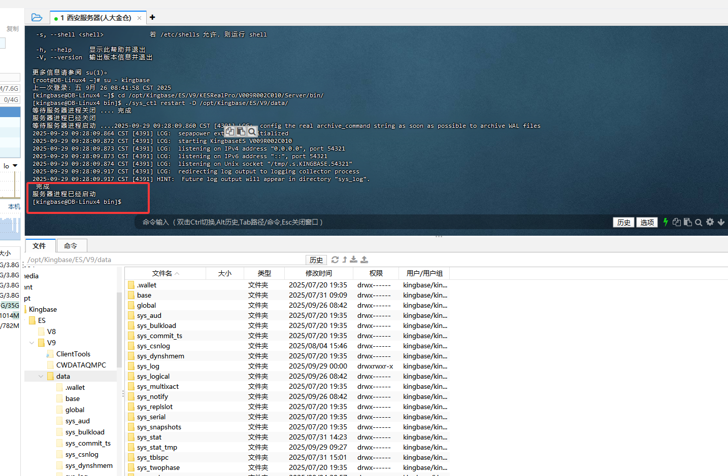Sort by 大小 column header
This screenshot has height=476, width=728.
(225, 273)
